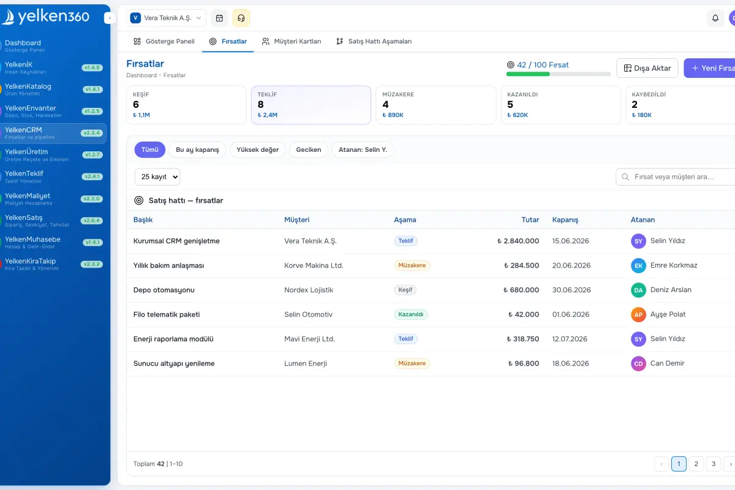
Task: Select the KEŞİF stage card
Action: click(186, 105)
